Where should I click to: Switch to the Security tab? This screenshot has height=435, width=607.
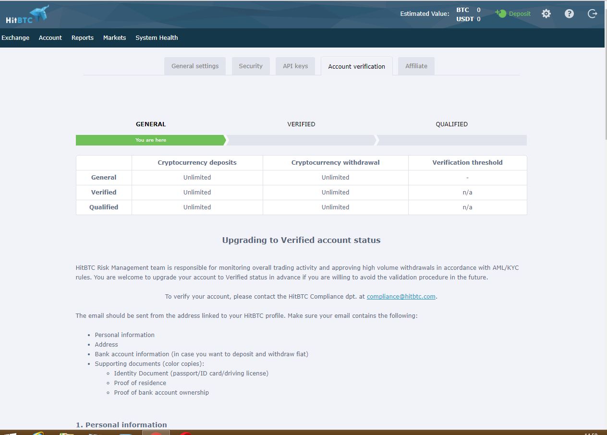[251, 66]
